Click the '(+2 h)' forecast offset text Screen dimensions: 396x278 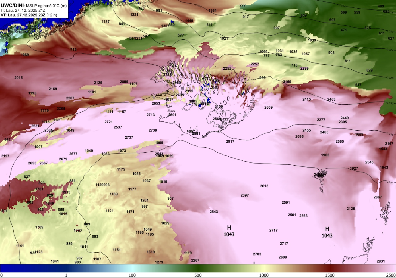pyautogui.click(x=52, y=15)
